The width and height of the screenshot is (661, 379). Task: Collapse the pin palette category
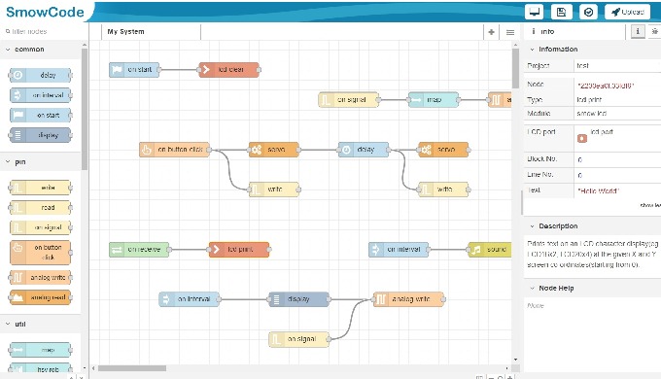41,162
